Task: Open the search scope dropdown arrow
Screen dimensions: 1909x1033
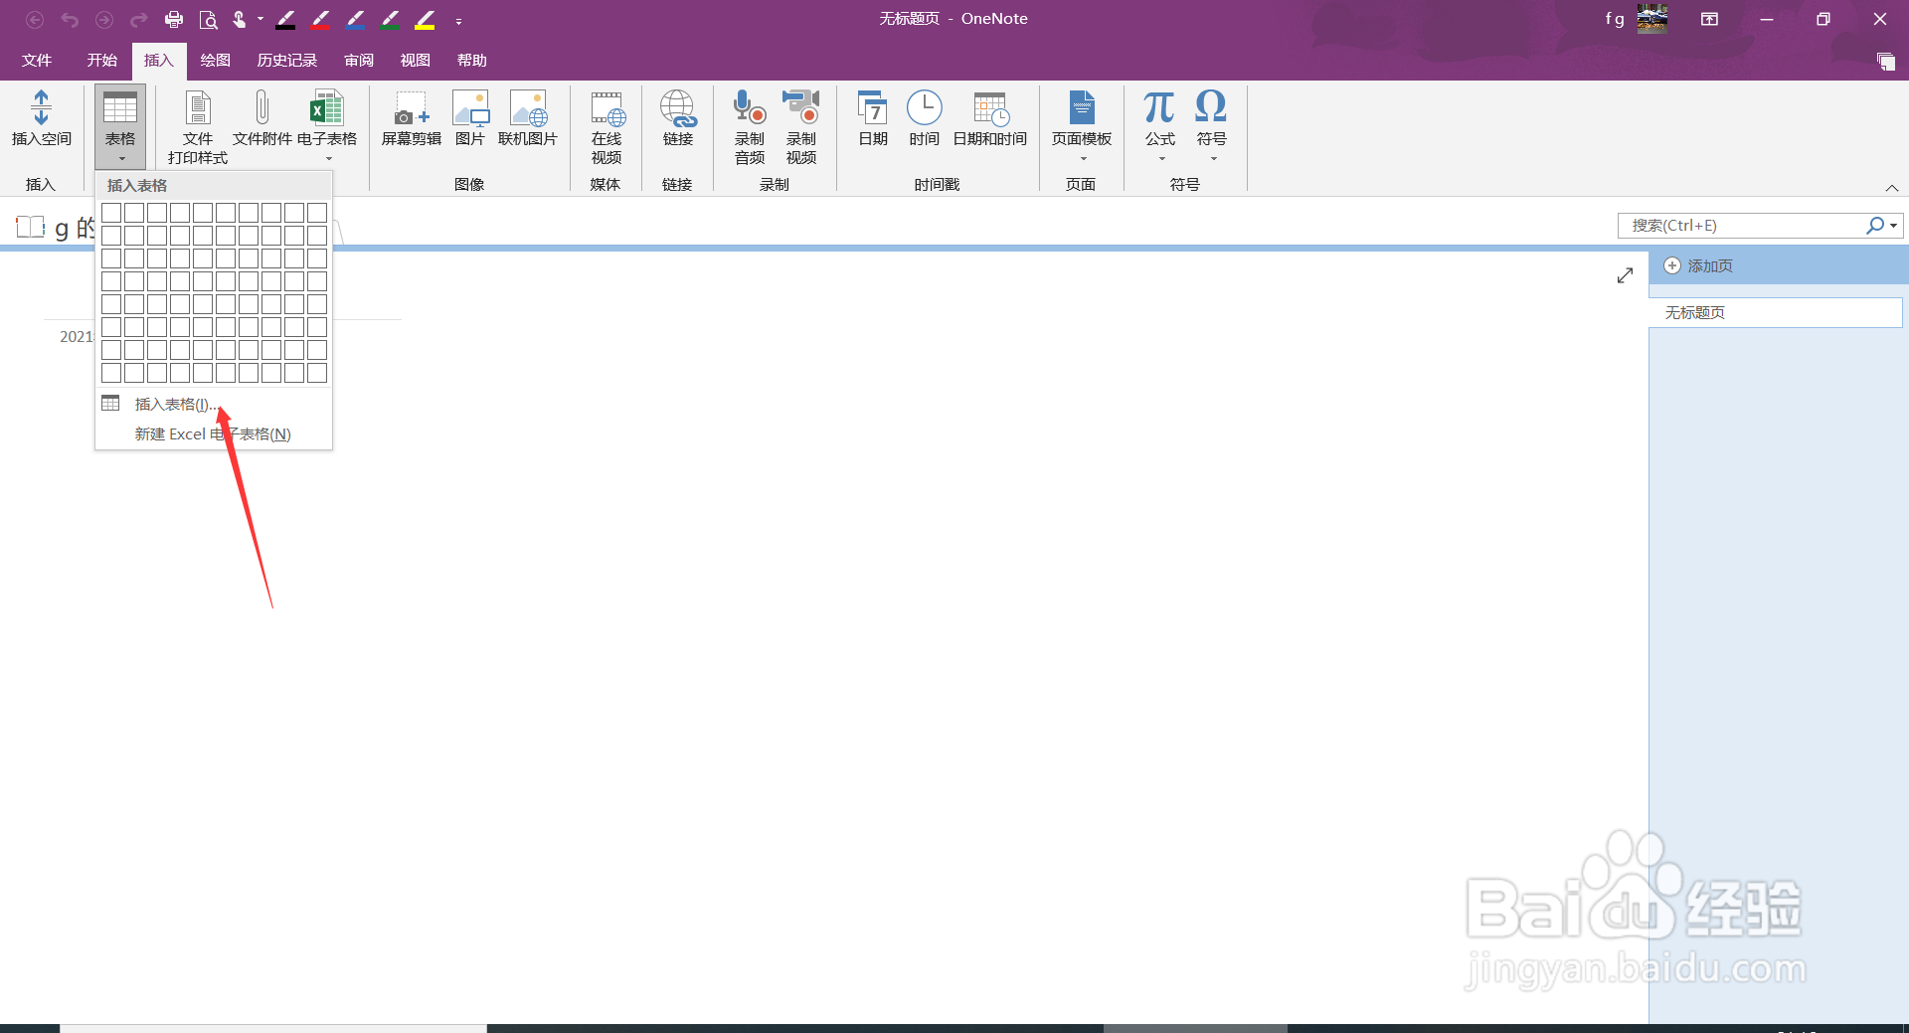Action: [x=1894, y=226]
